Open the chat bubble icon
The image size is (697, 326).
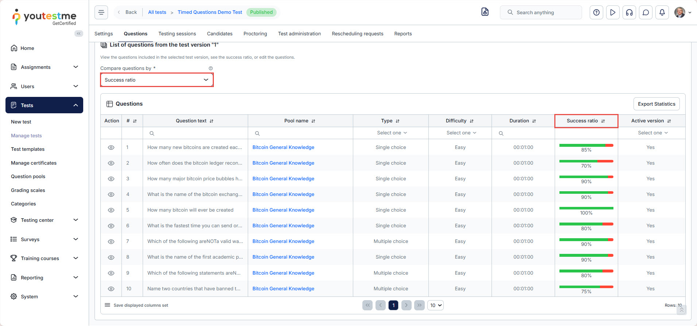646,12
